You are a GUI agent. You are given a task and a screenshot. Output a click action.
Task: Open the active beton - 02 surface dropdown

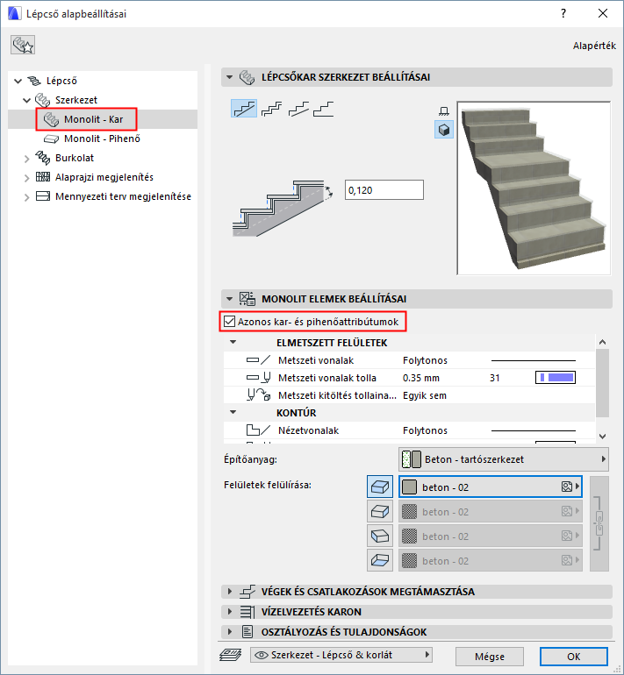coord(491,487)
